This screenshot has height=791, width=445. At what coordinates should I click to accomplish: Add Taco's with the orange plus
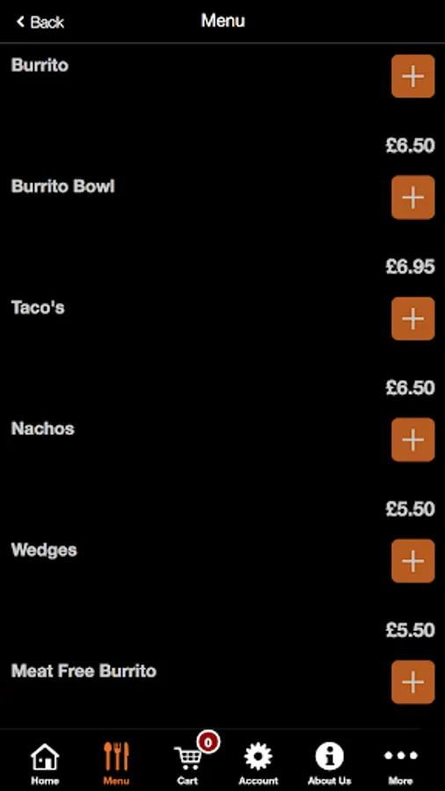point(412,318)
